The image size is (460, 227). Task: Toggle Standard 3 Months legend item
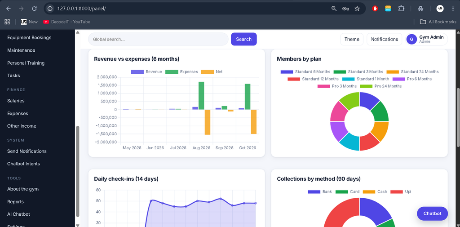(358, 71)
